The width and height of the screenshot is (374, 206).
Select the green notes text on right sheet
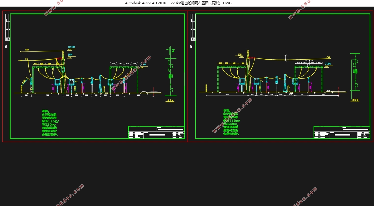(232, 122)
